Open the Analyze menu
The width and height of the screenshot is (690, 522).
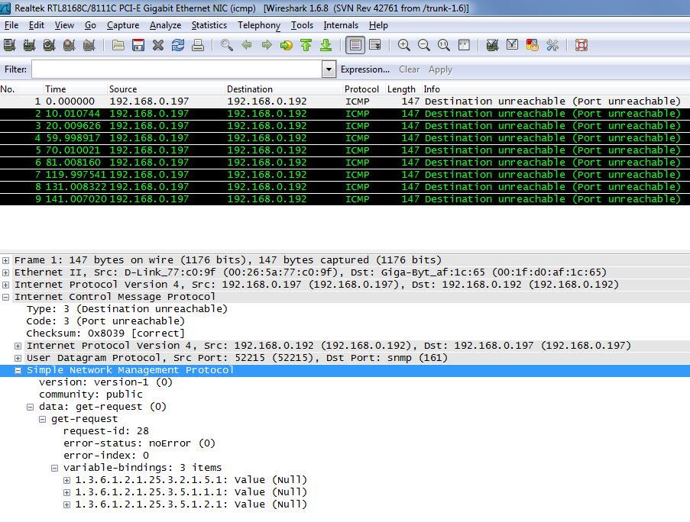[x=166, y=25]
